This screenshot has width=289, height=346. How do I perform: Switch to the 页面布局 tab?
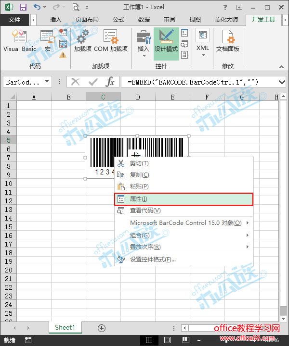pyautogui.click(x=87, y=20)
